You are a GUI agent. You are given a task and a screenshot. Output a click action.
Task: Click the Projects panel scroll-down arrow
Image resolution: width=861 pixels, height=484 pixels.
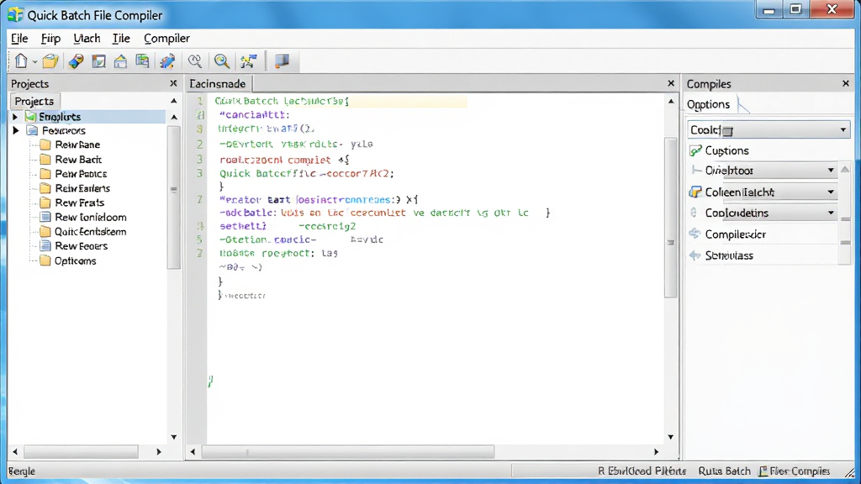click(x=174, y=437)
